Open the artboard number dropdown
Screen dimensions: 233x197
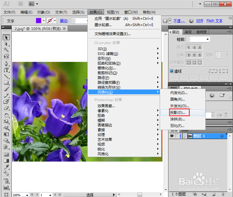pos(50,195)
